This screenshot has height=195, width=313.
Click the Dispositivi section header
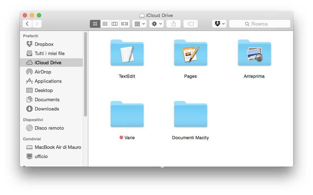(x=33, y=120)
